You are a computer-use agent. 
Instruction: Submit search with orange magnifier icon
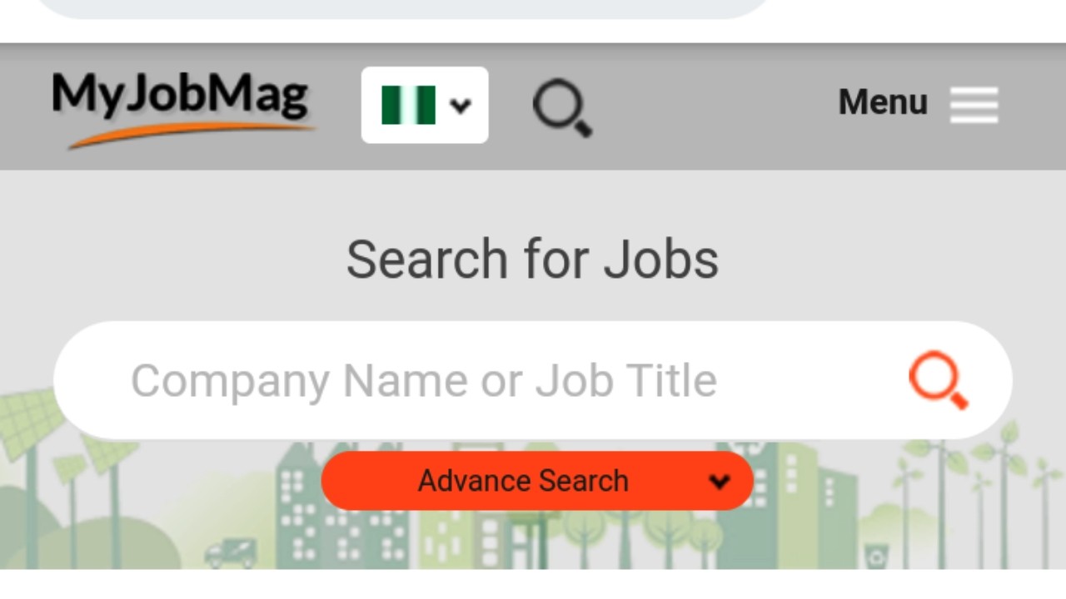(x=938, y=379)
